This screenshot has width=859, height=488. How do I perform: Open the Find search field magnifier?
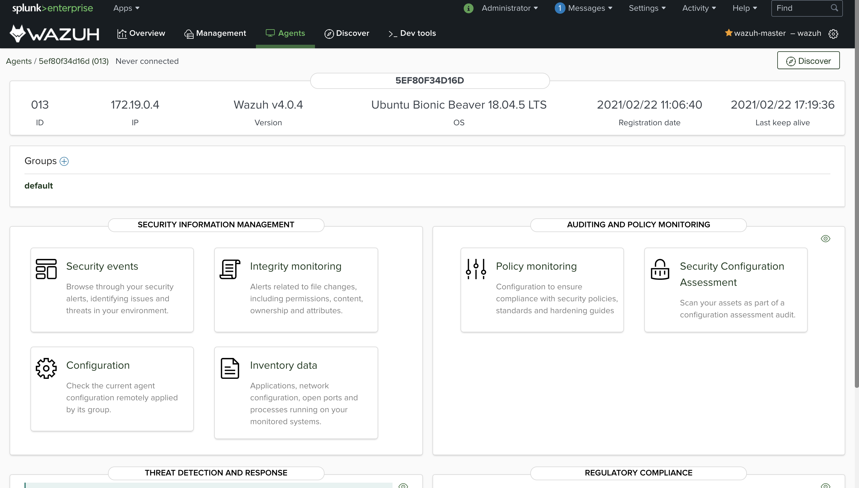[834, 8]
